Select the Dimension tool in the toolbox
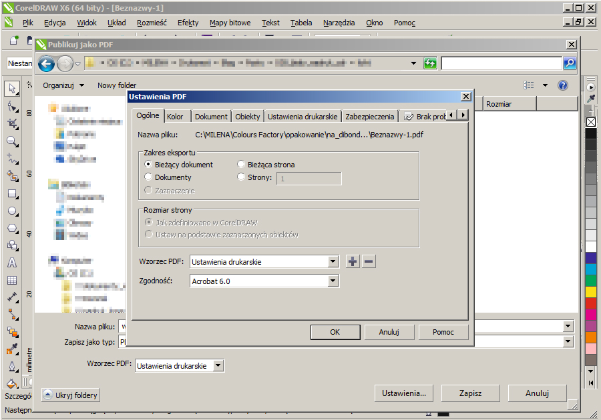 (12, 297)
